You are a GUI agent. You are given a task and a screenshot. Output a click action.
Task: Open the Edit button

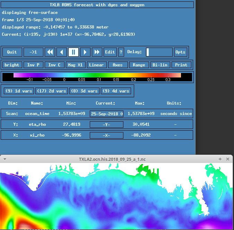coord(110,52)
